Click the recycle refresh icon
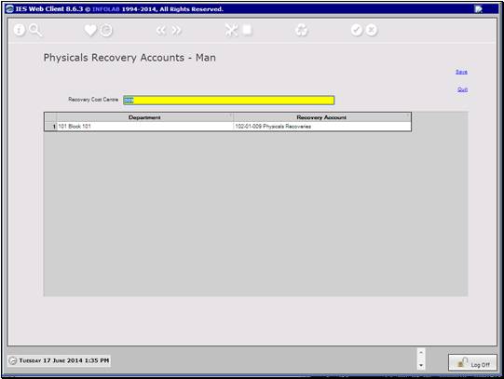Screen dimensions: 504x379 (x=302, y=31)
